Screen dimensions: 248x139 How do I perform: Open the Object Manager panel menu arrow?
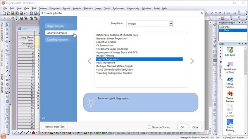point(239,23)
